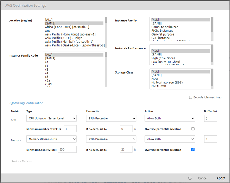
Task: Tick CPU Override percentile selection checkbox
Action: [x=193, y=129]
